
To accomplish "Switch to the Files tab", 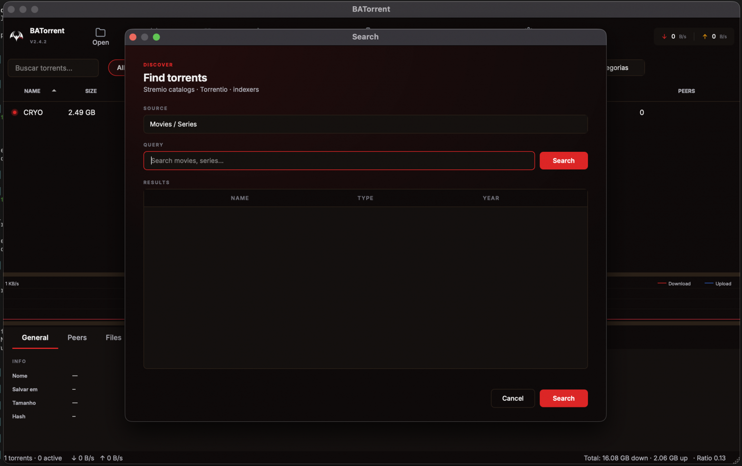I will (114, 337).
